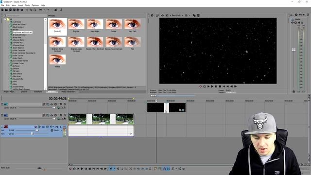
Task: Click the New project toolbar icon
Action: (2, 10)
